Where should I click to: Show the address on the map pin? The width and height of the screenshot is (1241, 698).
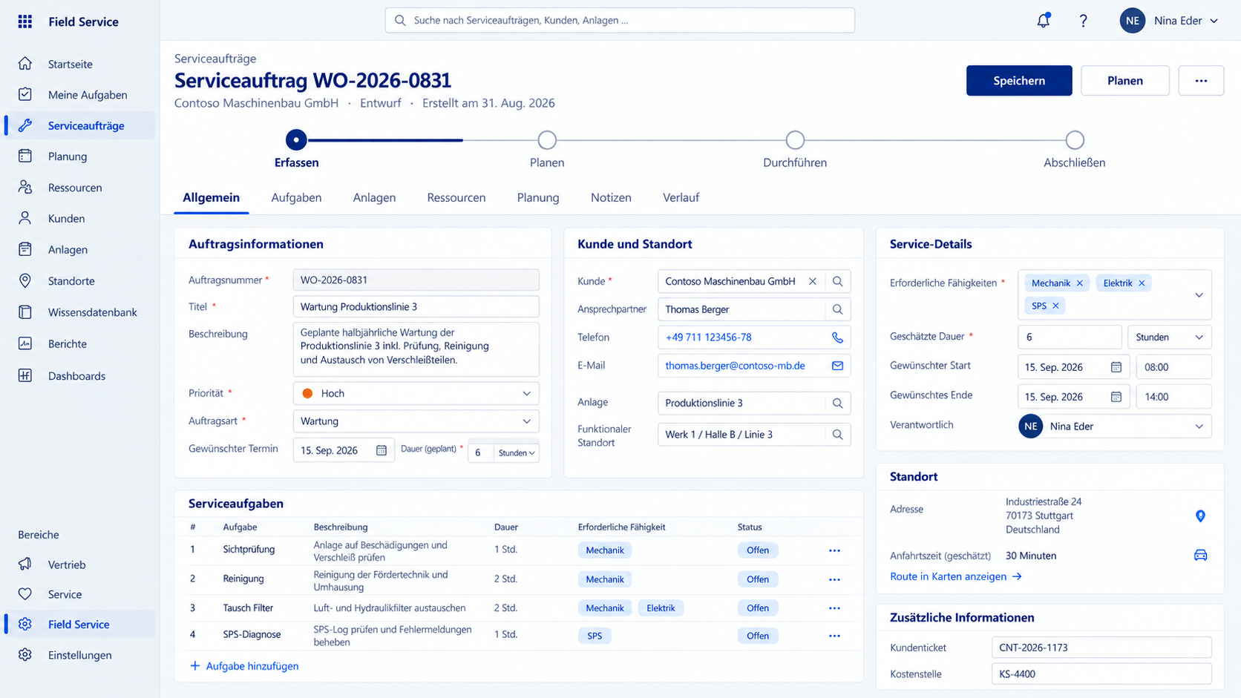(x=1200, y=516)
